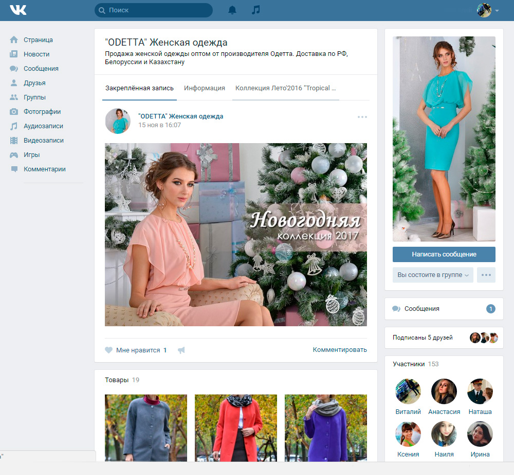
Task: Open the red coat product thumbnail
Action: coord(236,428)
